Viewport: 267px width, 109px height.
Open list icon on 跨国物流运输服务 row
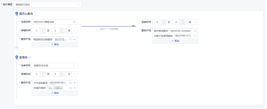coord(71,40)
